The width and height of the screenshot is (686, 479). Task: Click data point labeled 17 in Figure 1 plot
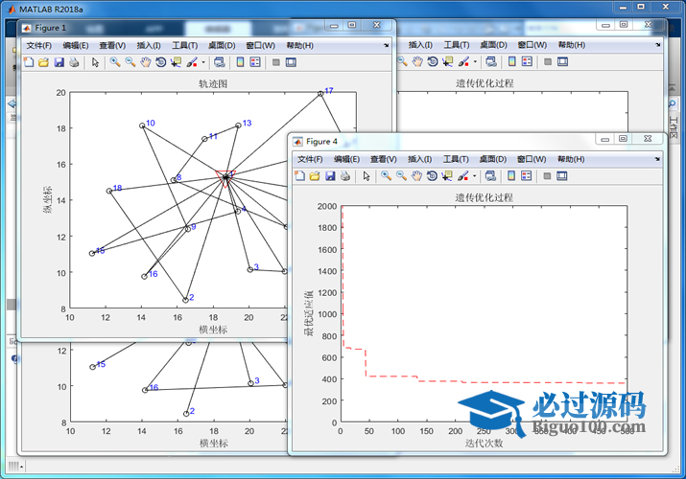[x=320, y=94]
